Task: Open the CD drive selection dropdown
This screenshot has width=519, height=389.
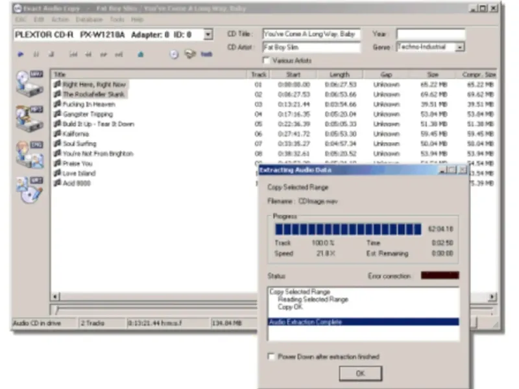Action: [208, 34]
